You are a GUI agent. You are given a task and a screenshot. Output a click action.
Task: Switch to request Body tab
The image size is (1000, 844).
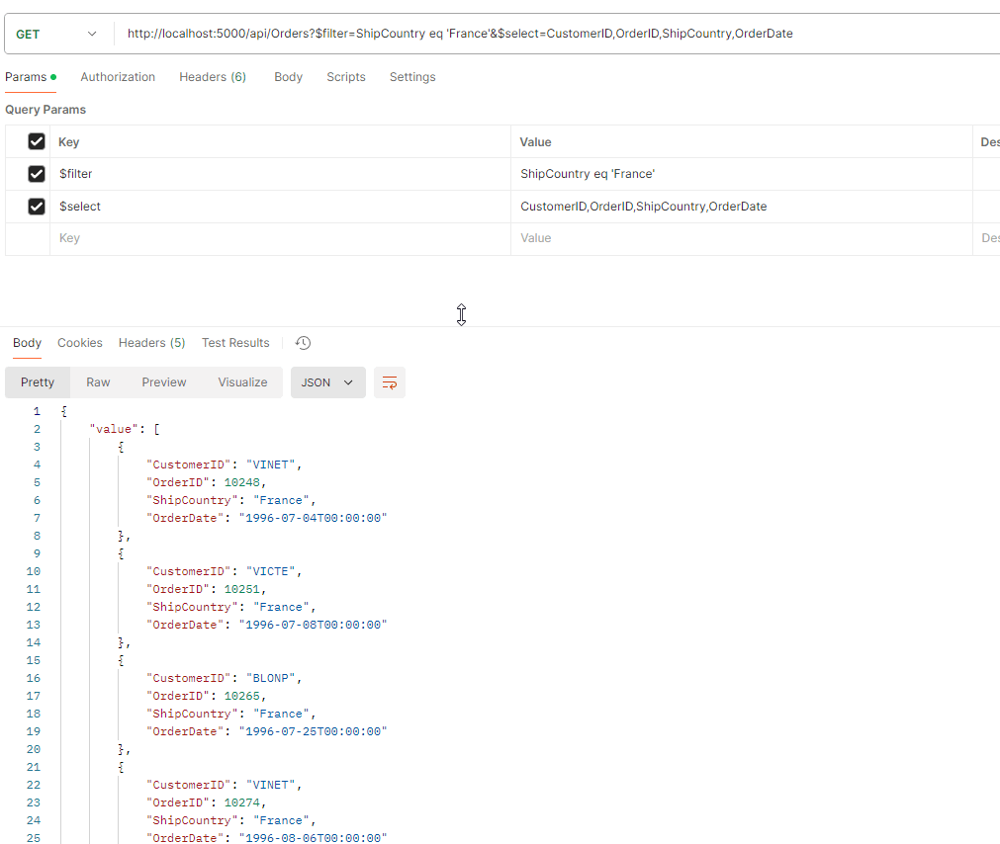[288, 77]
